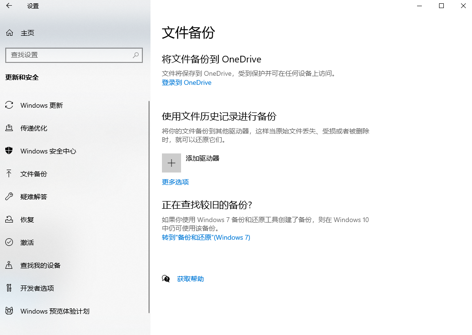472x335 pixels.
Task: Open 主页 via the home icon
Action: (x=9, y=32)
